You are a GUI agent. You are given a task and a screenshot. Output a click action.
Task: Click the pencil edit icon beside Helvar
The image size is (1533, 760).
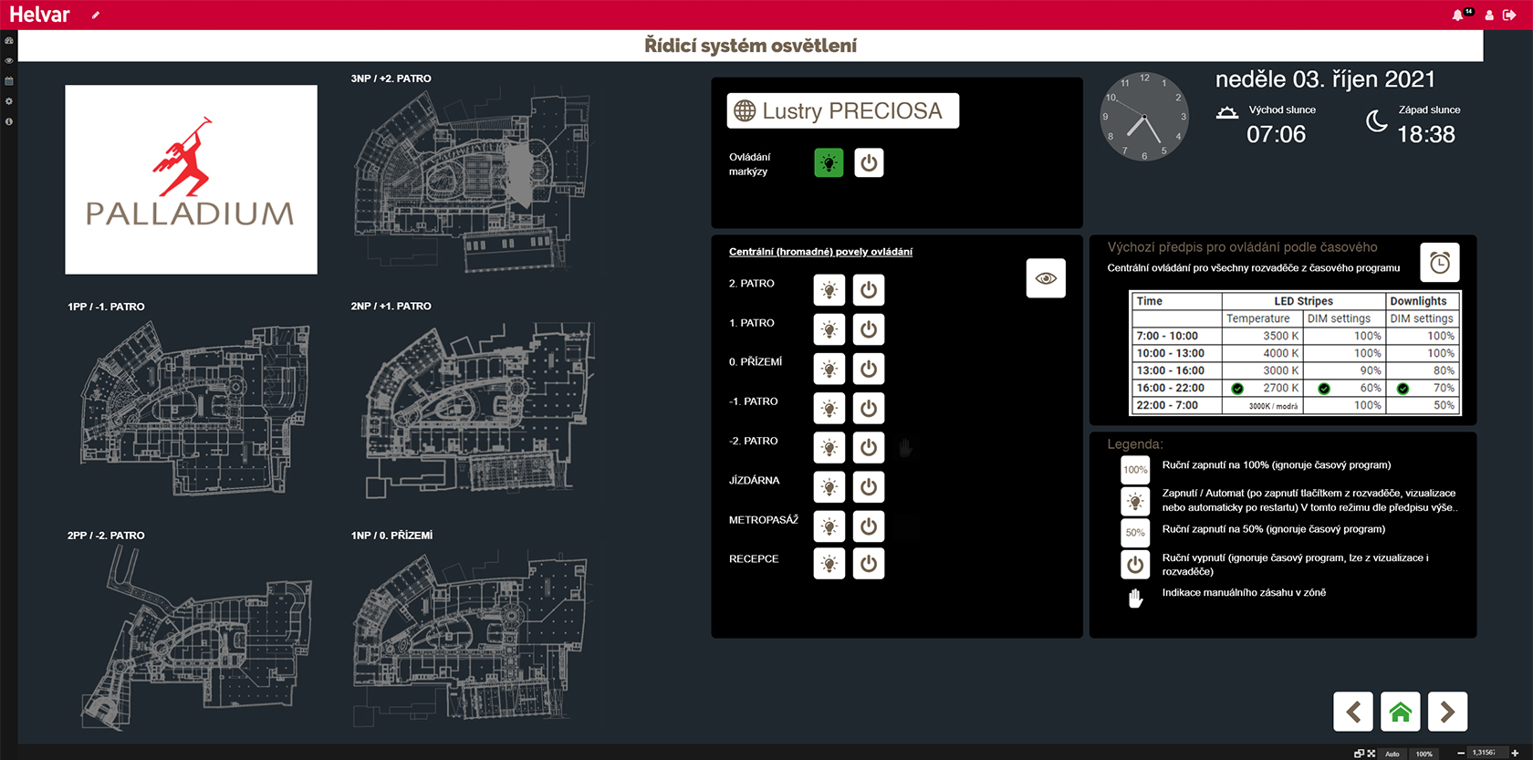pyautogui.click(x=96, y=15)
